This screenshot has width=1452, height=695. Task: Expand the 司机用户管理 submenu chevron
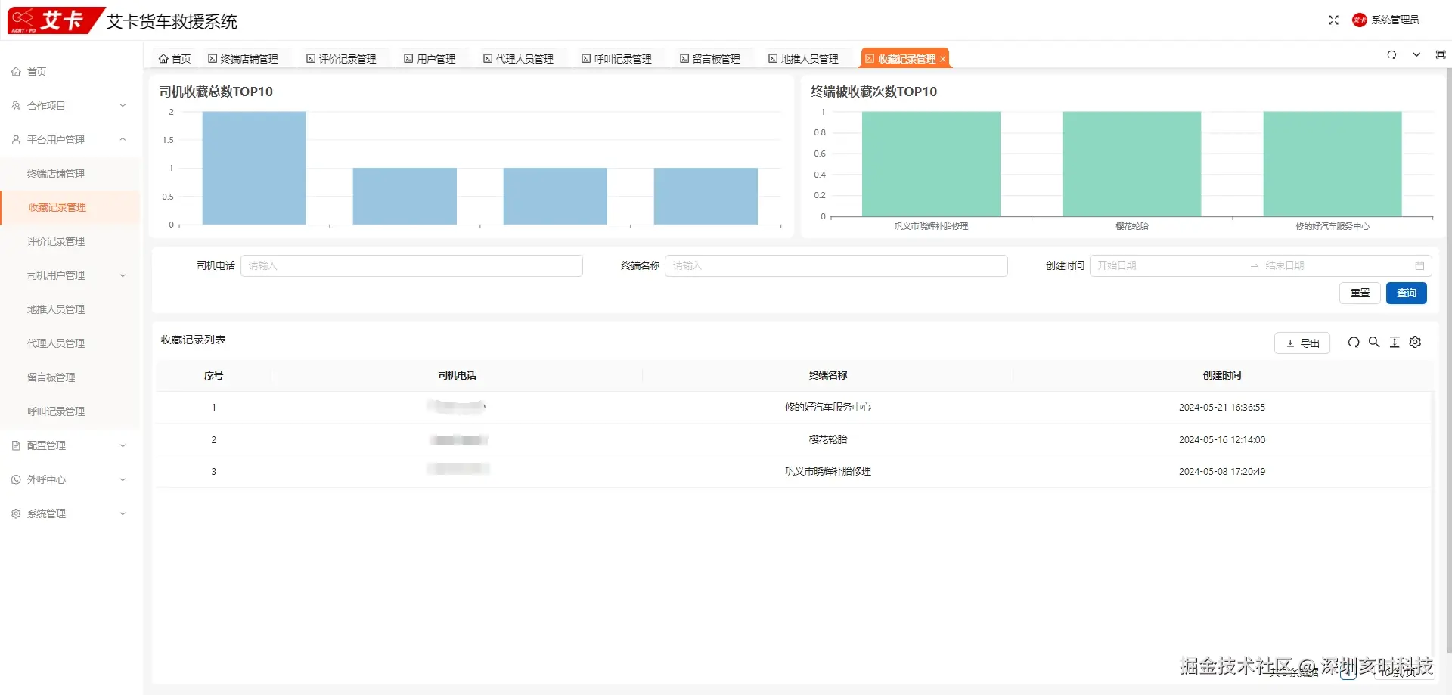pyautogui.click(x=123, y=276)
